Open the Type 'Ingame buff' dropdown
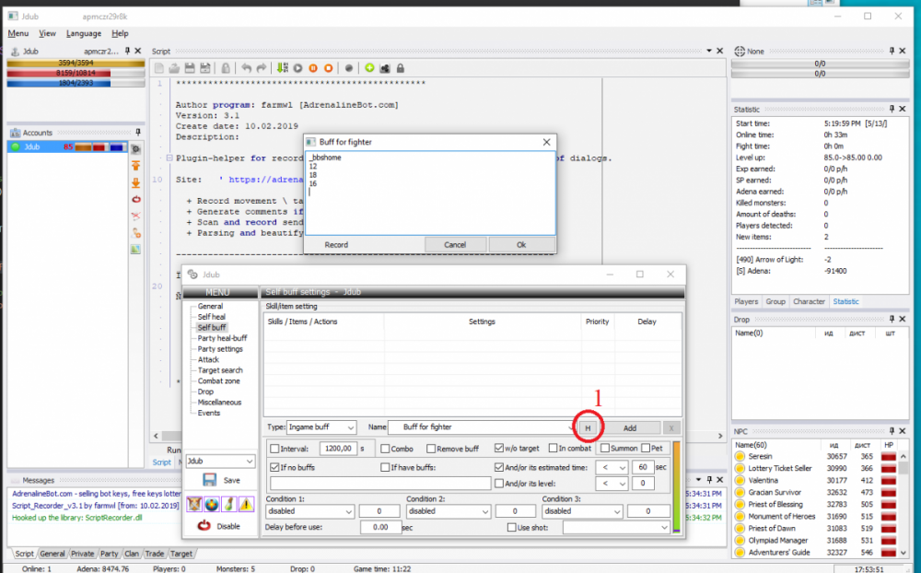 [x=321, y=427]
